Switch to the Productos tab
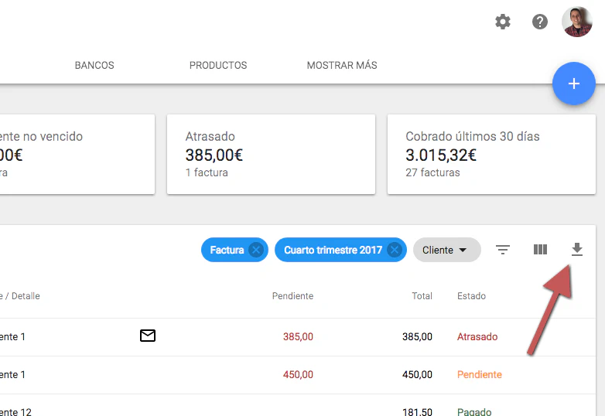Image resolution: width=605 pixels, height=416 pixels. tap(218, 66)
